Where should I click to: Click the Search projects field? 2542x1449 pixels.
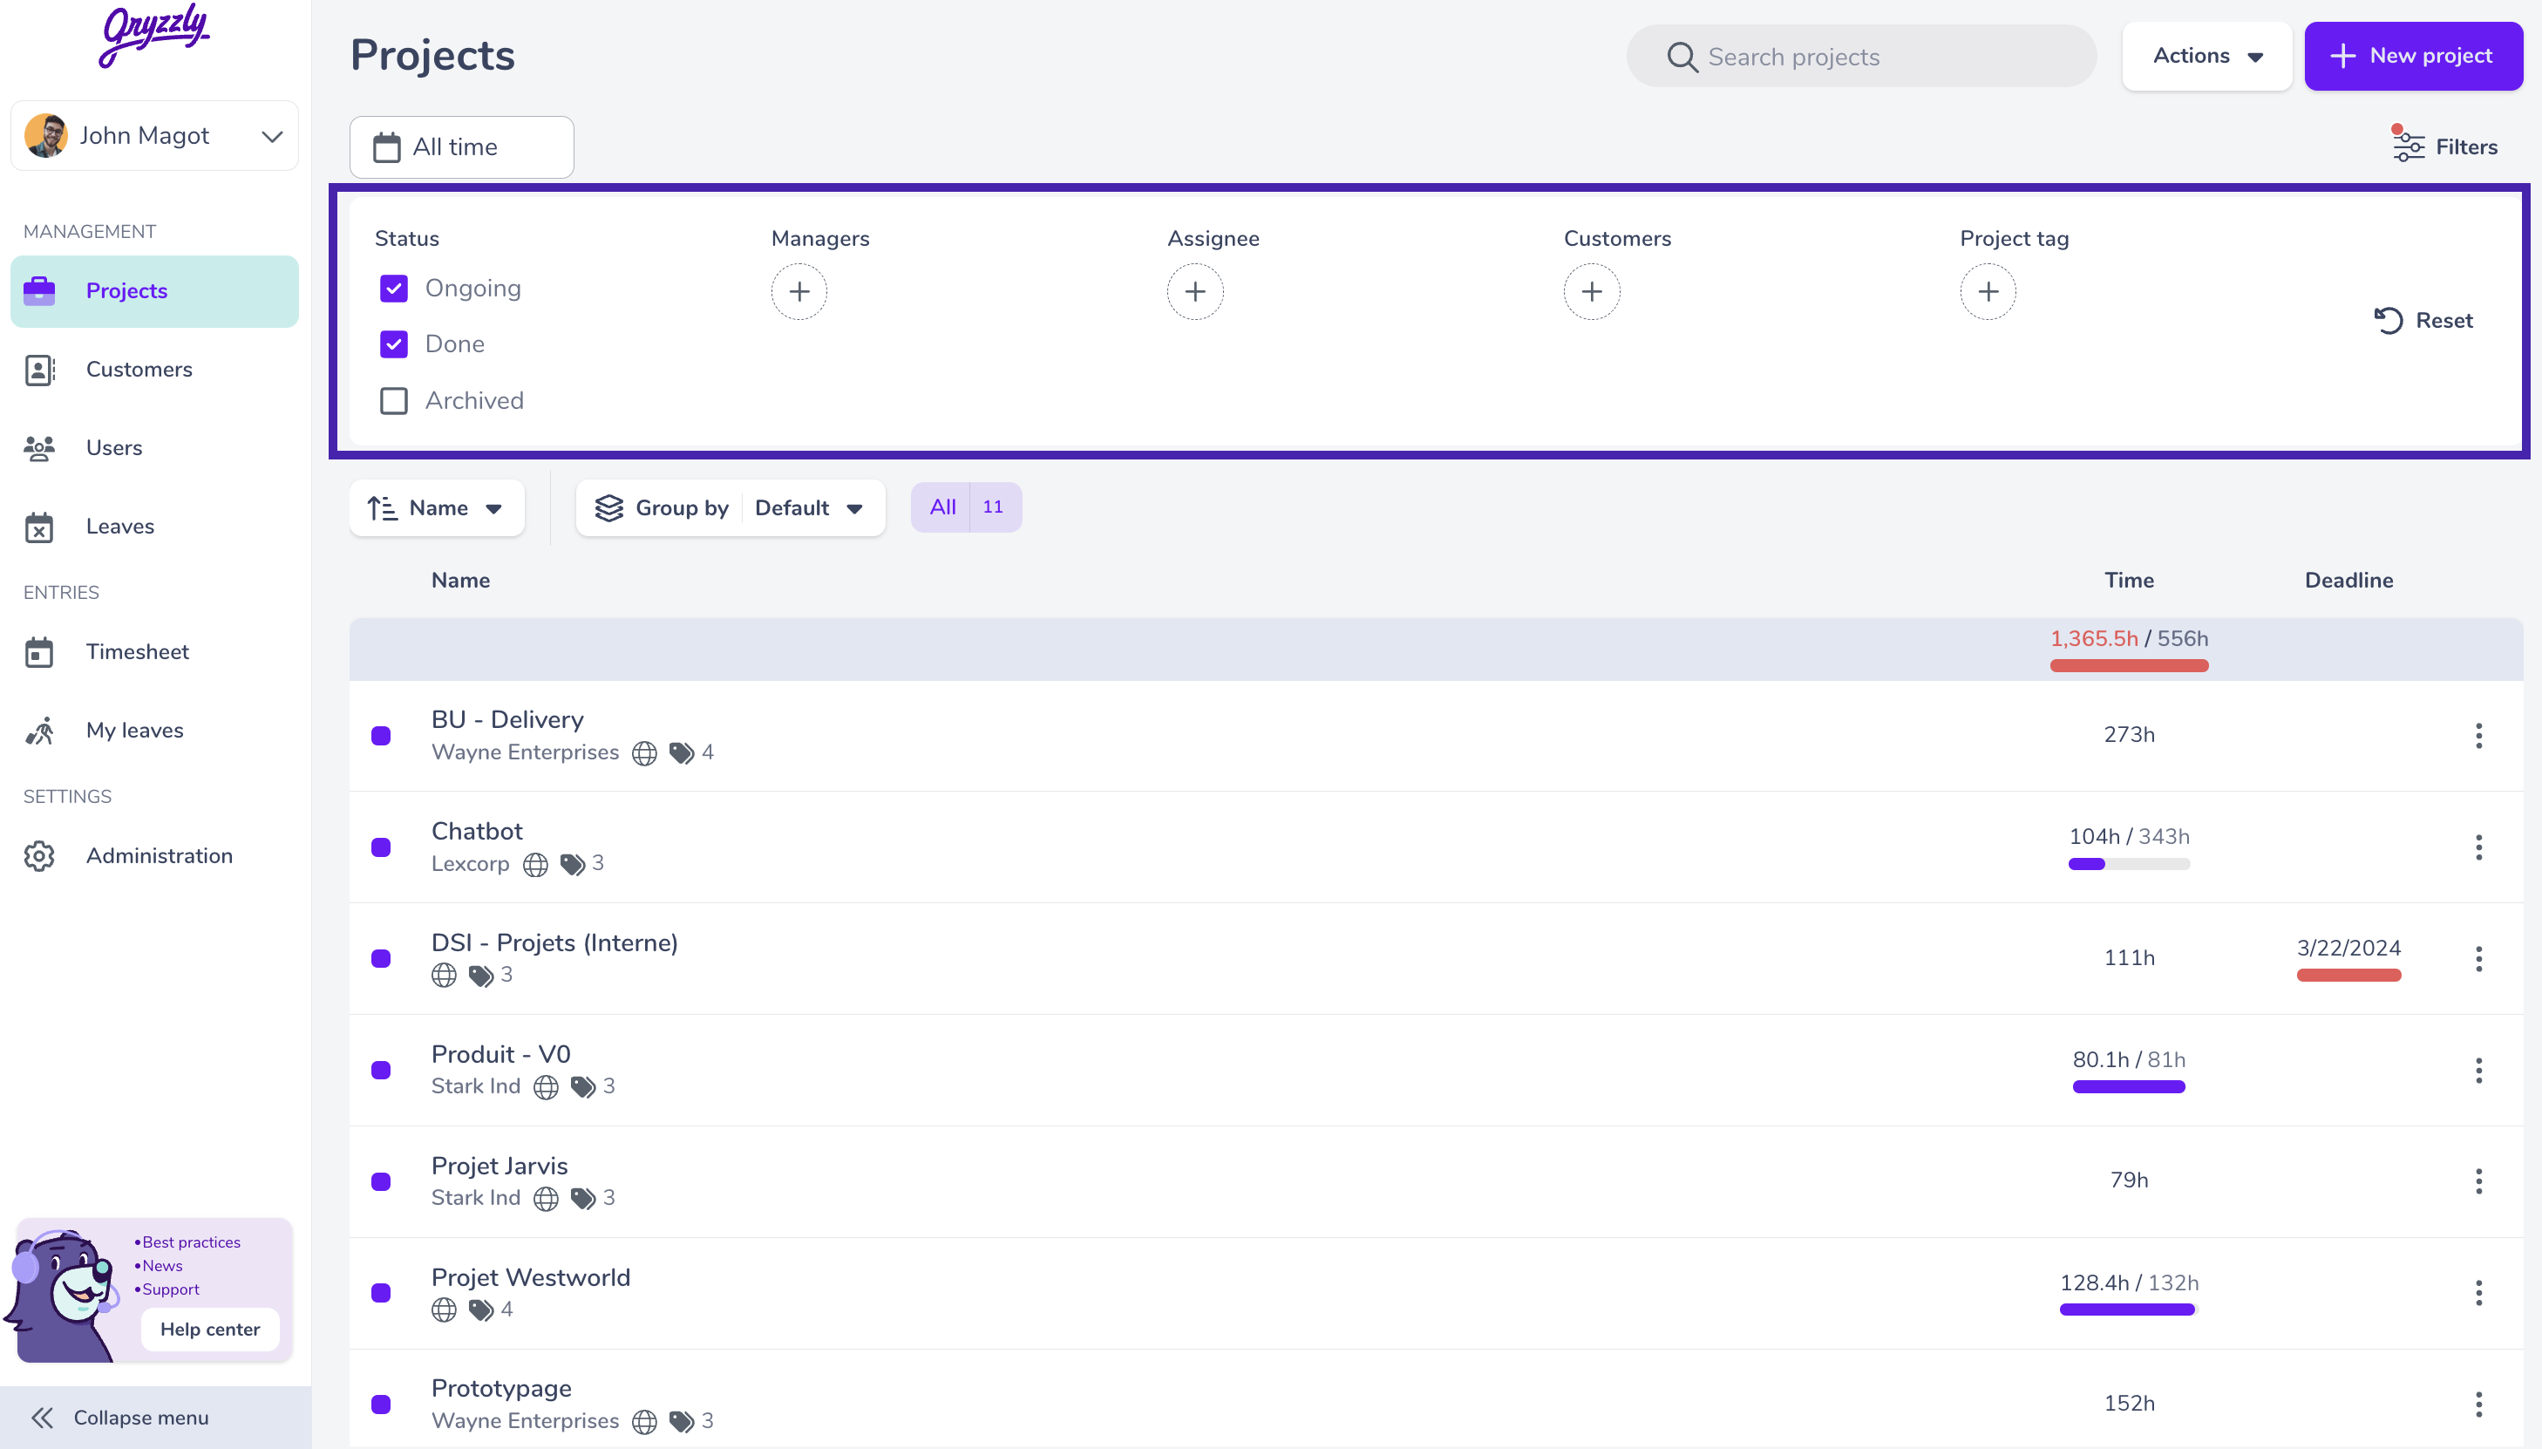1860,57
